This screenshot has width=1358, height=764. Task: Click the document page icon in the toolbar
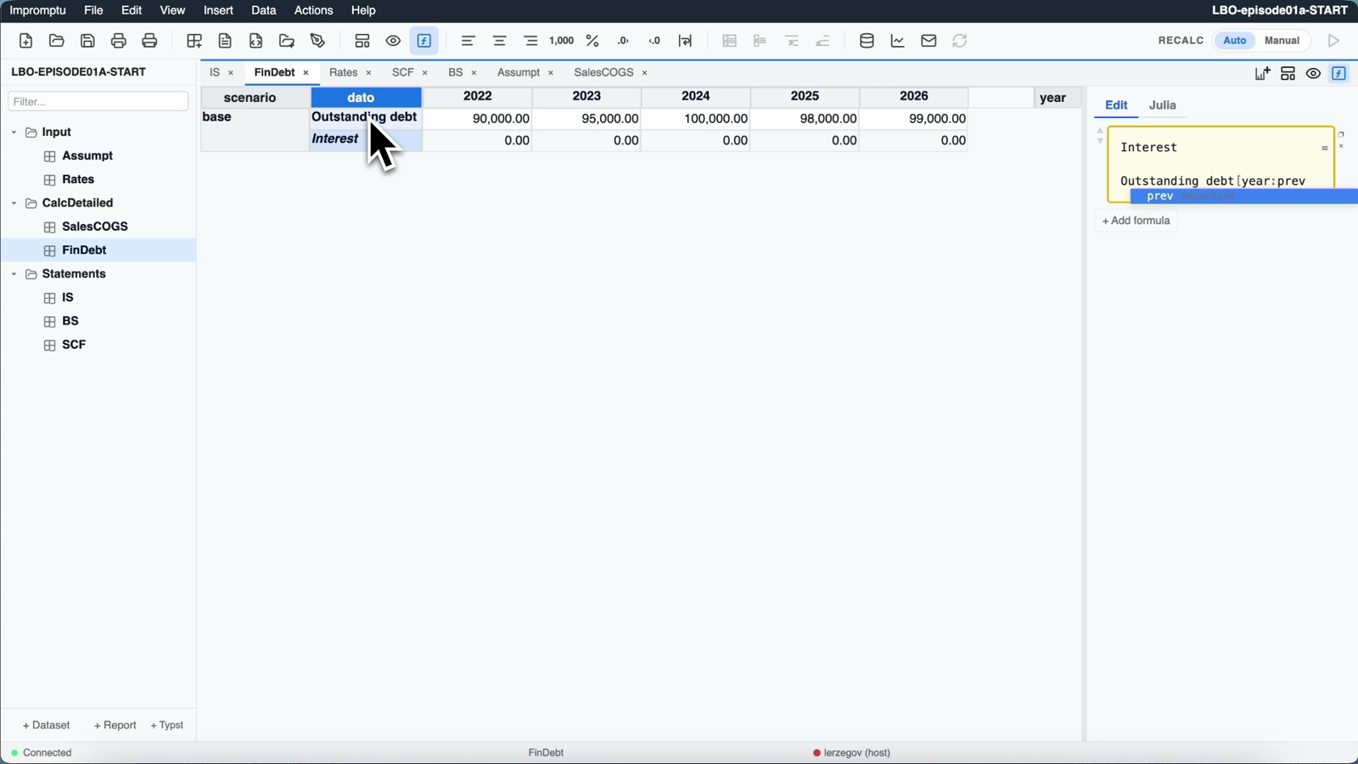pyautogui.click(x=225, y=41)
